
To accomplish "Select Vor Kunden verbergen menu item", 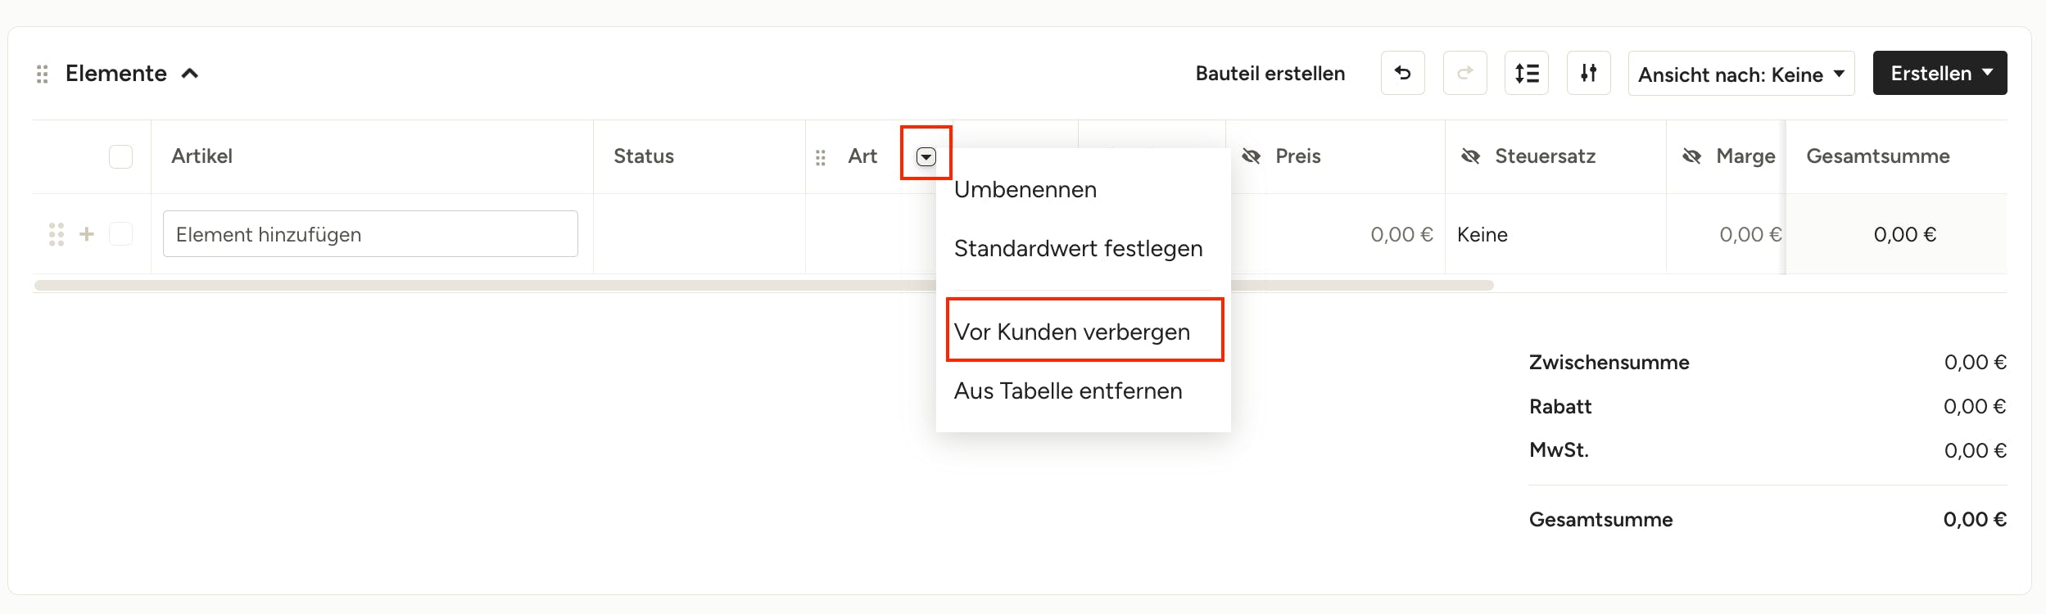I will pyautogui.click(x=1072, y=332).
